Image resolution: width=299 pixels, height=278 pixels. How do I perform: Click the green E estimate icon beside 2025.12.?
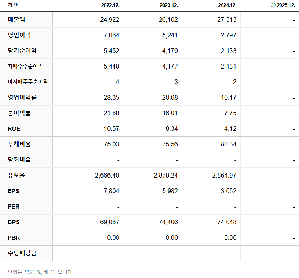(273, 5)
